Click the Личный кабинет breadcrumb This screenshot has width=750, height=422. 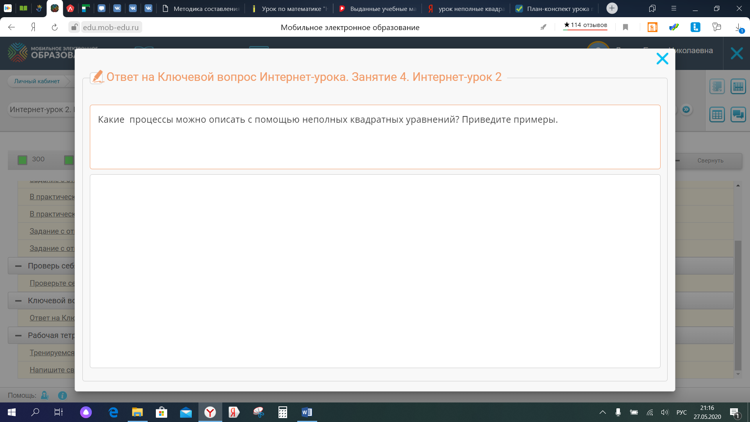(37, 81)
